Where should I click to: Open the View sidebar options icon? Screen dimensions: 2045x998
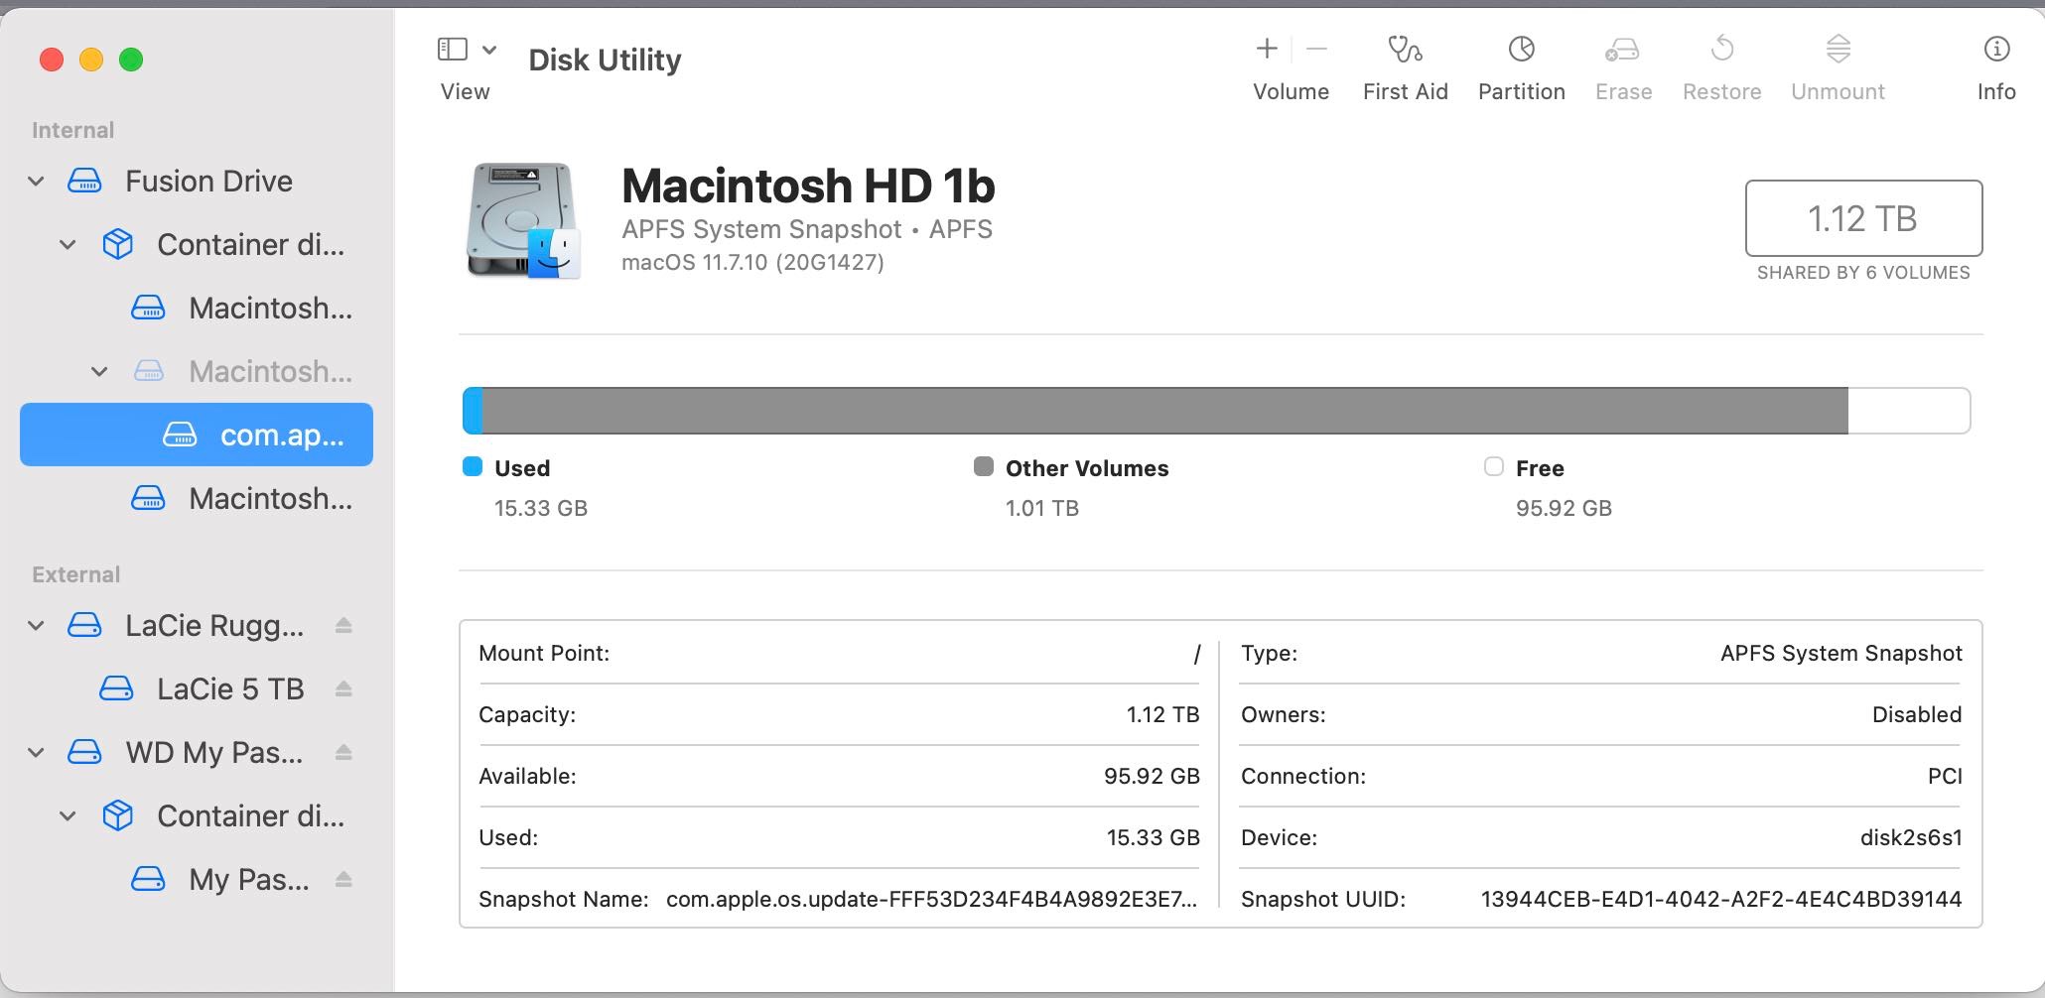(x=452, y=49)
